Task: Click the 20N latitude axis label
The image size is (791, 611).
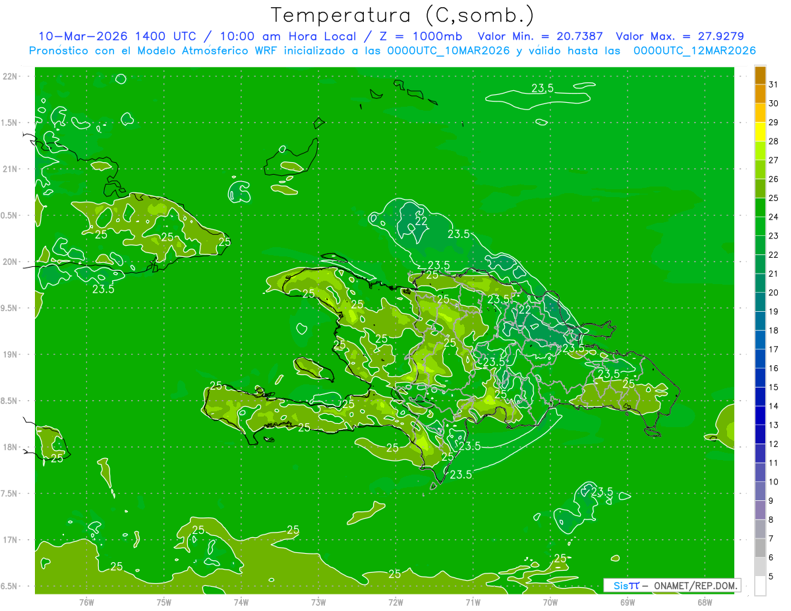Action: point(10,262)
